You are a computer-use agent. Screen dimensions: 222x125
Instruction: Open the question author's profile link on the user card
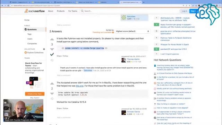click(x=131, y=16)
